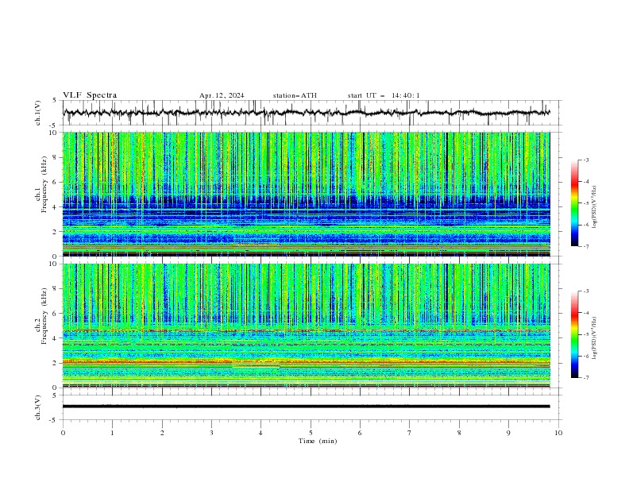Click the ch.2 spectrogram color scale bar
The image size is (629, 486).
point(574,334)
